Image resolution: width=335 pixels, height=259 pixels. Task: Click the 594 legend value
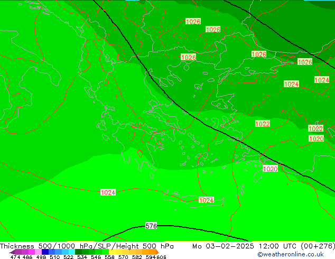(x=151, y=257)
